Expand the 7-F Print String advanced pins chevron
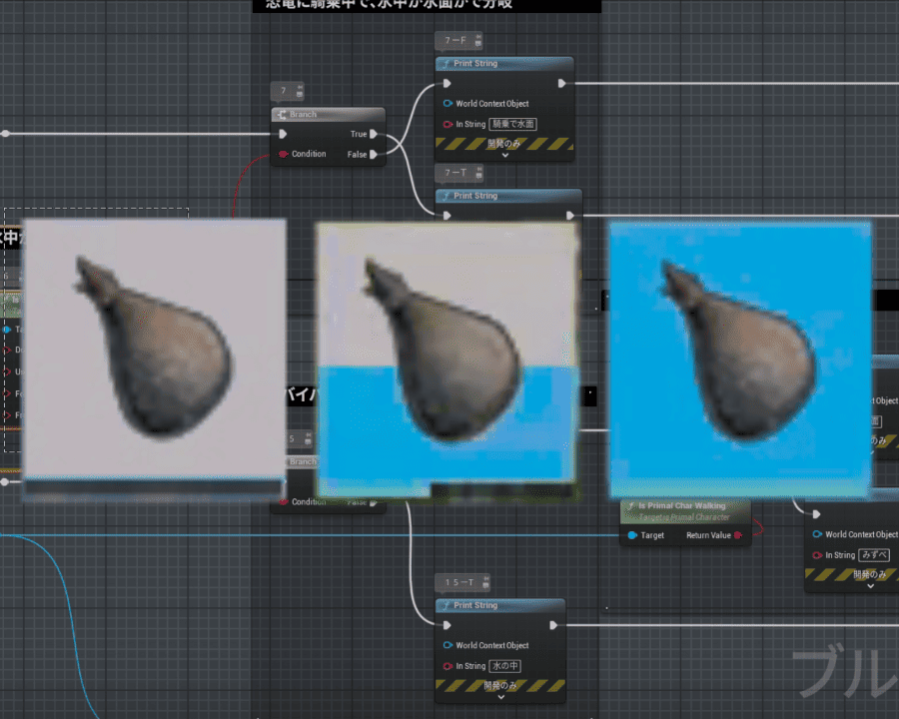This screenshot has width=899, height=719. coord(505,155)
